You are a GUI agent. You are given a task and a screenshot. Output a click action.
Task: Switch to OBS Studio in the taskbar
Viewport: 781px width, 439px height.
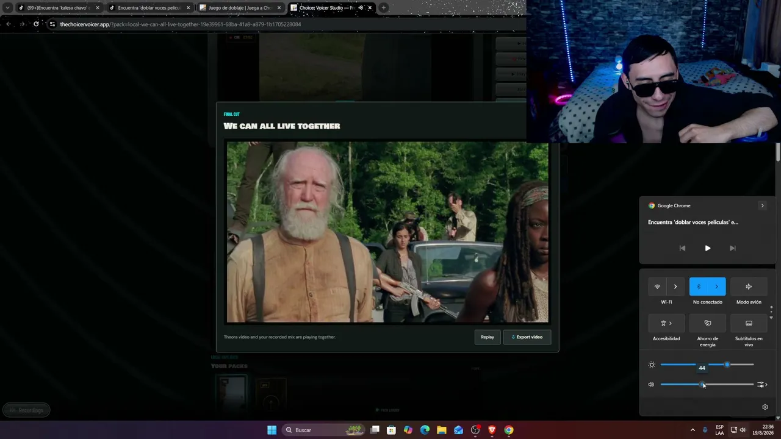pyautogui.click(x=475, y=430)
